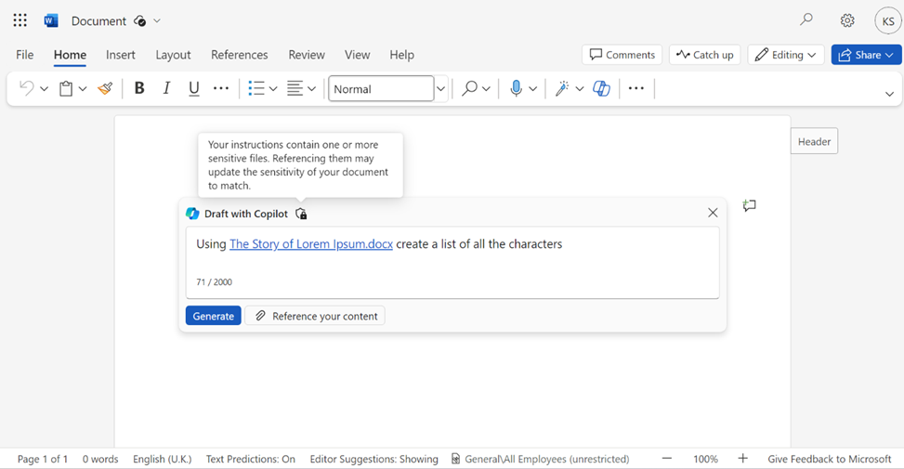Click the Draft with Copilot logo icon
Image resolution: width=904 pixels, height=469 pixels.
tap(192, 214)
